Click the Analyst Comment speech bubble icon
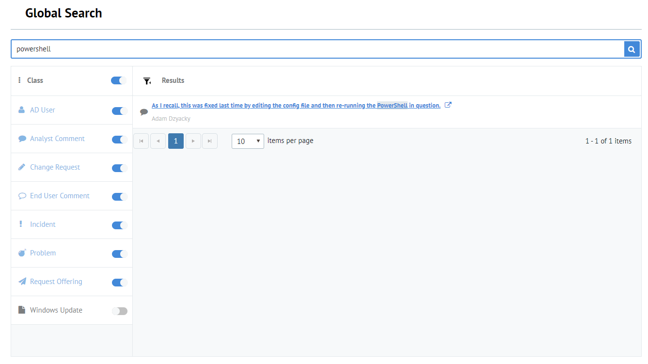Image resolution: width=648 pixels, height=364 pixels. click(22, 138)
